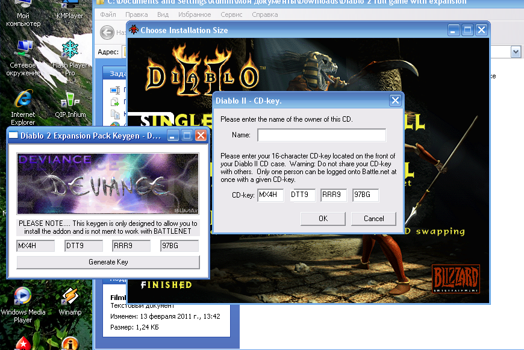The height and width of the screenshot is (350, 524).
Task: Launch Internet Explorer from the desktop
Action: click(23, 108)
